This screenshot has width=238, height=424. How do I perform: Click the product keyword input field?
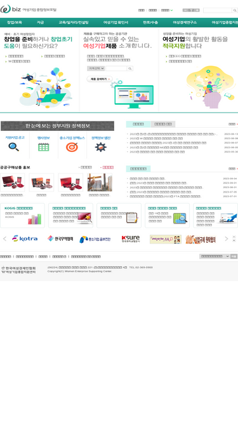[x=116, y=69]
